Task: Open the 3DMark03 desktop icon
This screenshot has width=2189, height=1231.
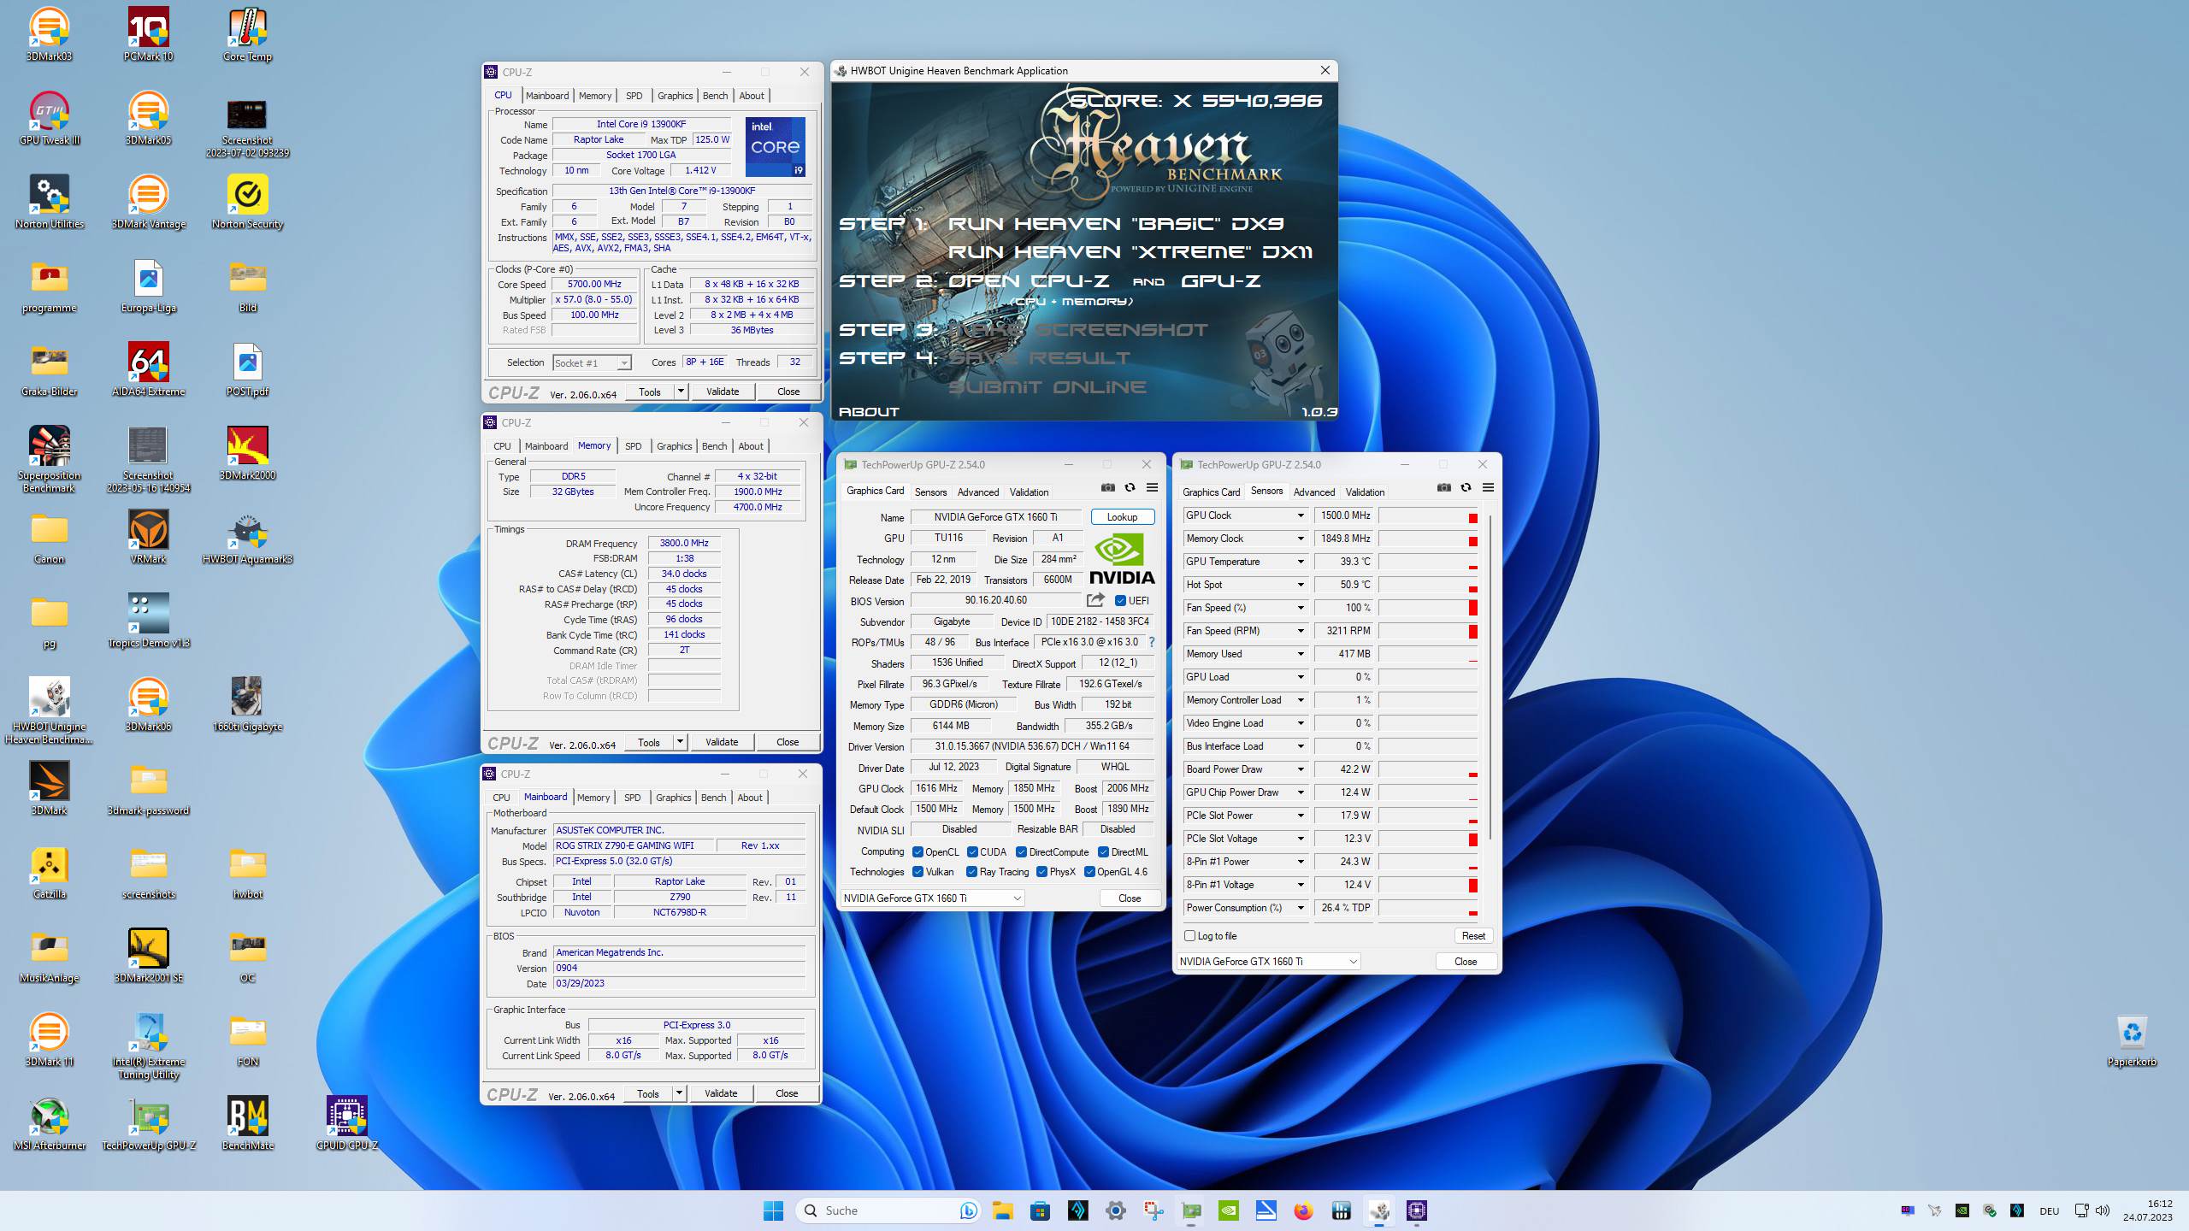Action: pos(49,34)
